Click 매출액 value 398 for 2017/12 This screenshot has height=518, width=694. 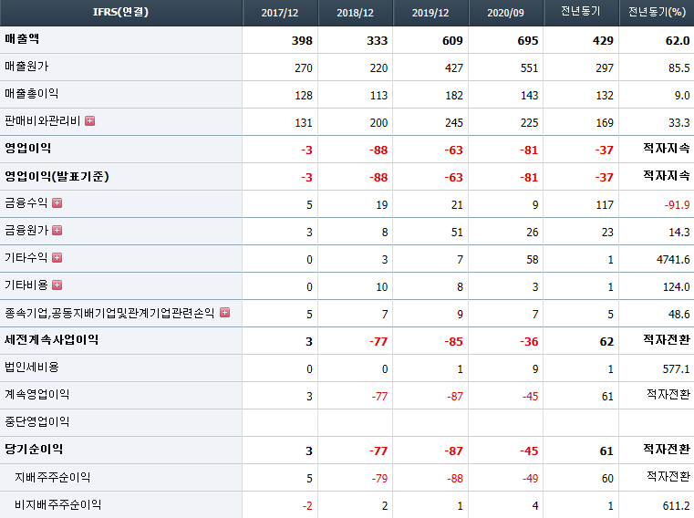(x=302, y=41)
